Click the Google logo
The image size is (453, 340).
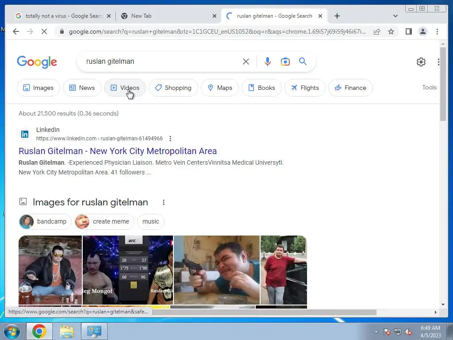tap(37, 62)
